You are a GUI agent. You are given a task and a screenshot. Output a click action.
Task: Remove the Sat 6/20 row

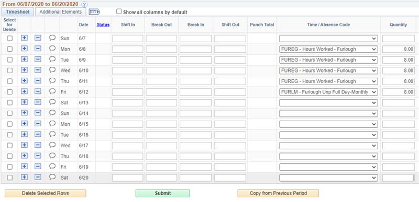tap(38, 177)
